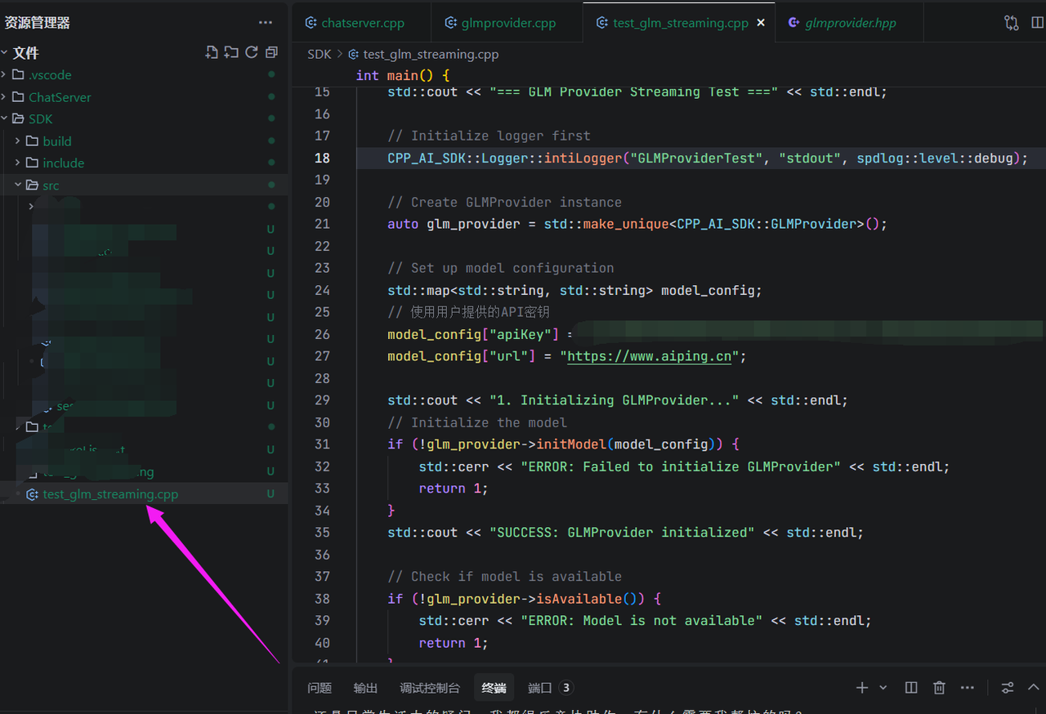Screen dimensions: 1046x714
Task: Collapse all folders in explorer
Action: tap(271, 52)
